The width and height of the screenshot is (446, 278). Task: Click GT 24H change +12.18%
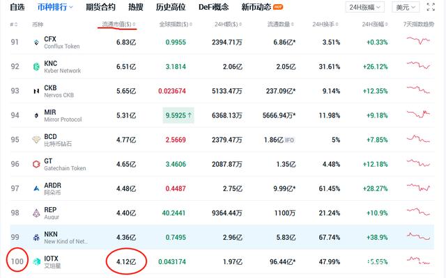point(375,164)
